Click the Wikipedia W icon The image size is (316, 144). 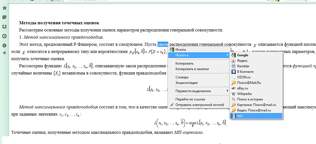(x=234, y=94)
